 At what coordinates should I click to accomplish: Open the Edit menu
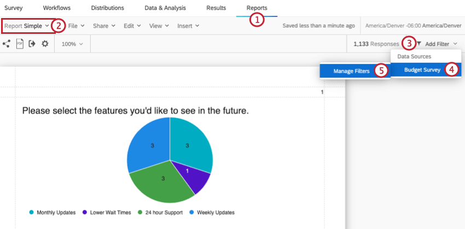pyautogui.click(x=132, y=26)
